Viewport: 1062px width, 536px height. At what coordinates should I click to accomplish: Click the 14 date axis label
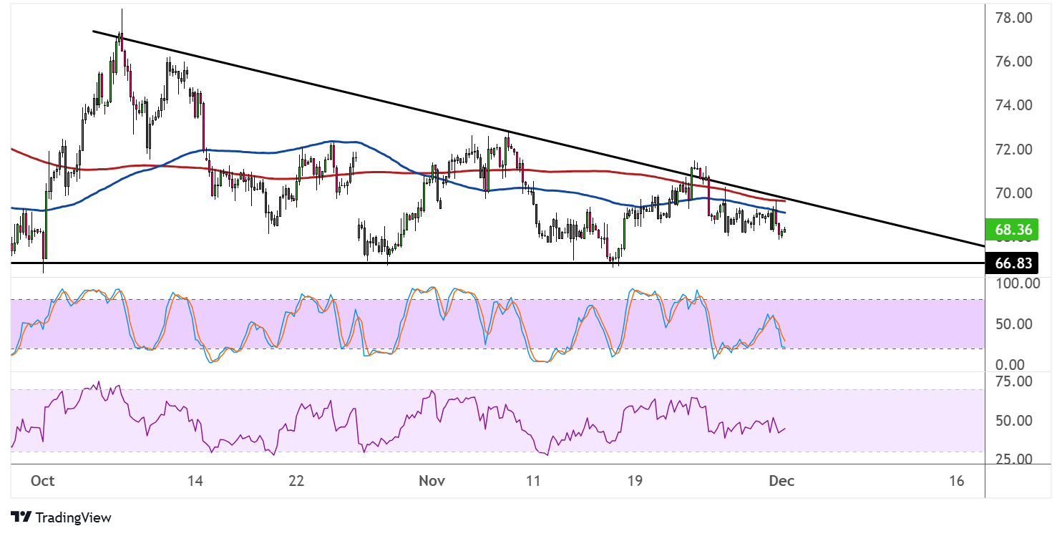coord(195,481)
